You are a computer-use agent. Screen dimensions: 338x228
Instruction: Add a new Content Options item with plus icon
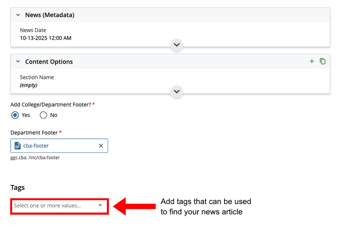(x=312, y=62)
